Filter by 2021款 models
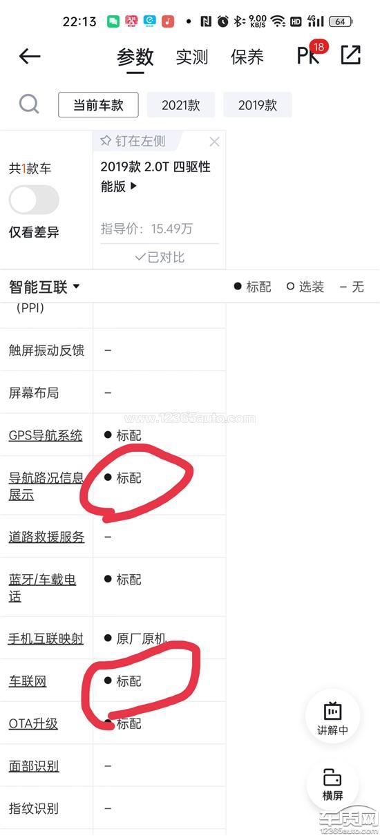The height and width of the screenshot is (836, 380). coord(181,105)
